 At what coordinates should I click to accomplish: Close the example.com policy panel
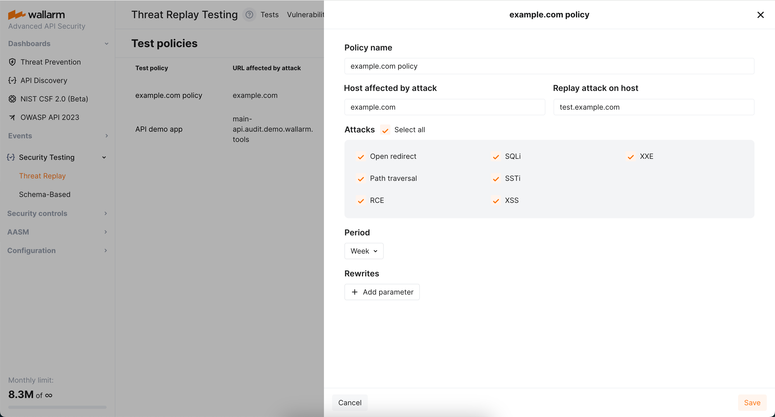pyautogui.click(x=760, y=15)
